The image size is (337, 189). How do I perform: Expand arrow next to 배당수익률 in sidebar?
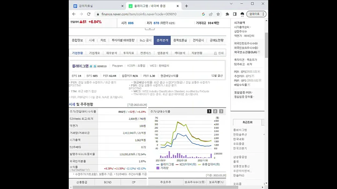[x=249, y=85]
